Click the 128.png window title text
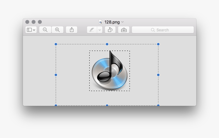 (112, 22)
